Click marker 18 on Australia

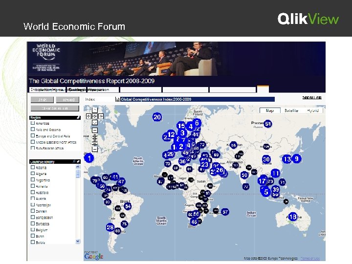pos(293,217)
